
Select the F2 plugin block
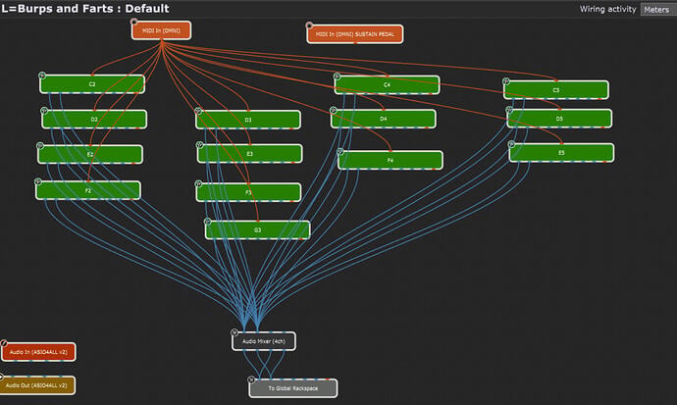click(88, 190)
